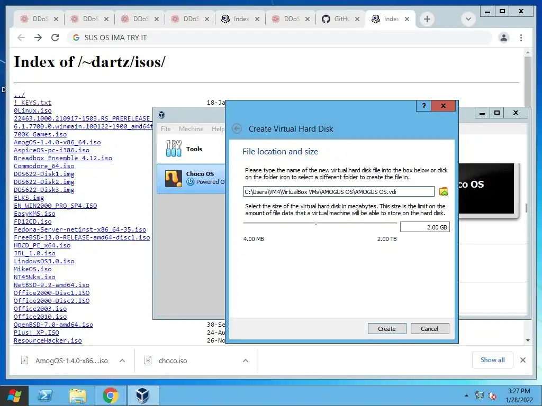The image size is (542, 406).
Task: Open the Tools icon in VirtualBox Manager
Action: coord(174,149)
